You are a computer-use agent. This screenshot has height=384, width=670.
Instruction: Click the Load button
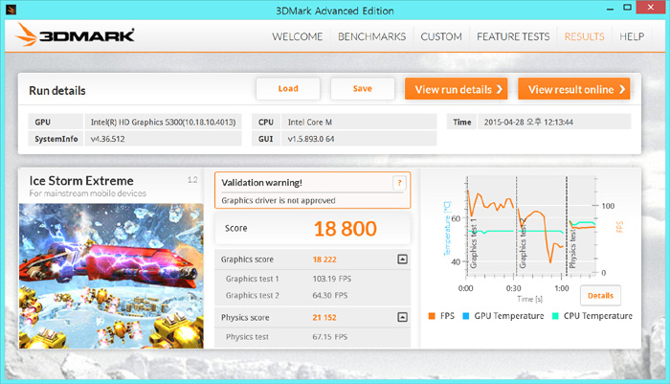coord(288,89)
